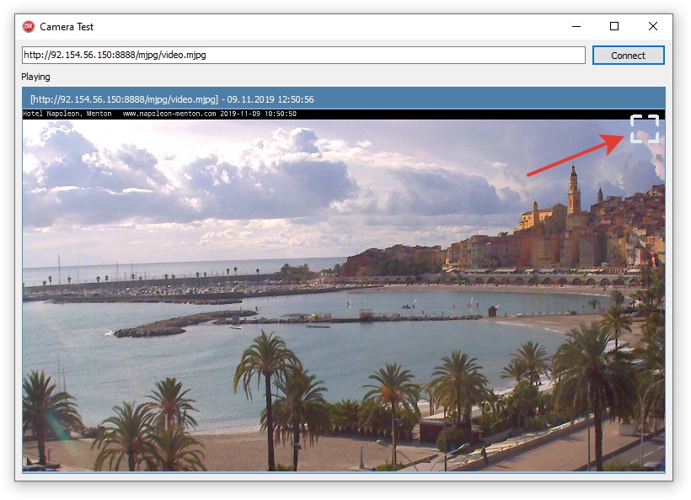The width and height of the screenshot is (691, 500).
Task: Click the DX app icon in title bar
Action: (x=29, y=26)
